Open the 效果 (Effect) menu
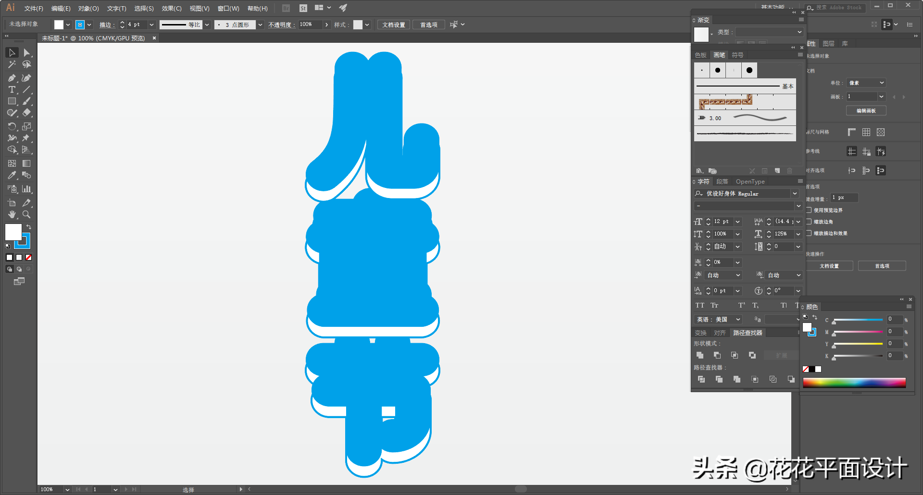 pyautogui.click(x=171, y=8)
